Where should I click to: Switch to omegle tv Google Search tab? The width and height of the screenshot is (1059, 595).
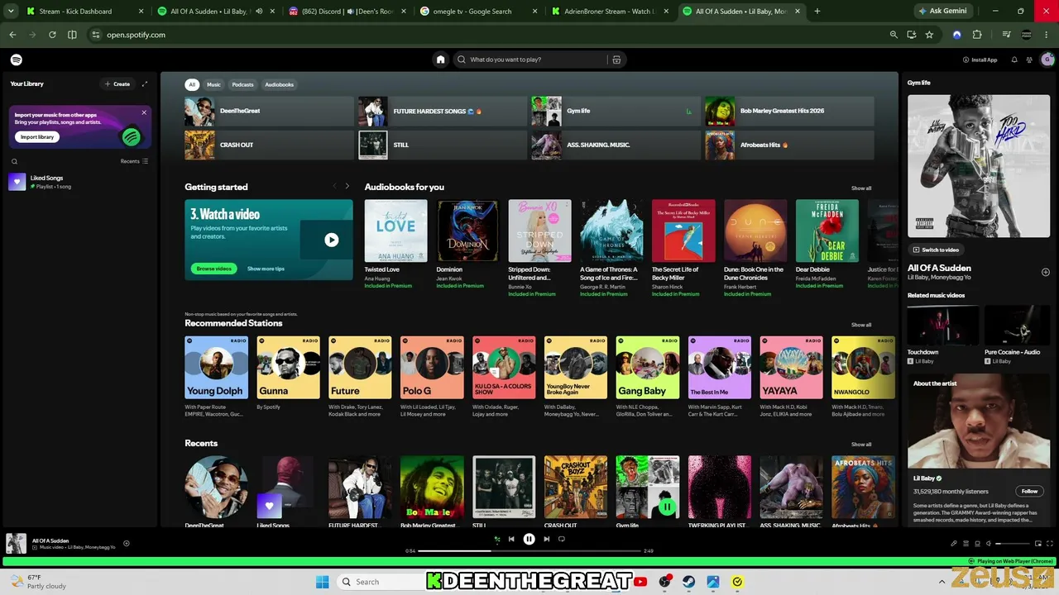[x=477, y=12]
